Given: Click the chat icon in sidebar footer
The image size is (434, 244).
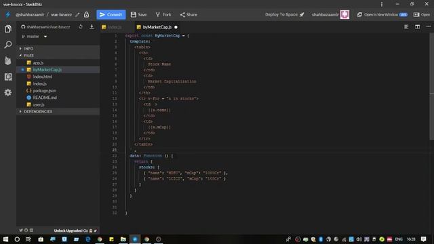Looking at the screenshot, I should tap(31, 230).
